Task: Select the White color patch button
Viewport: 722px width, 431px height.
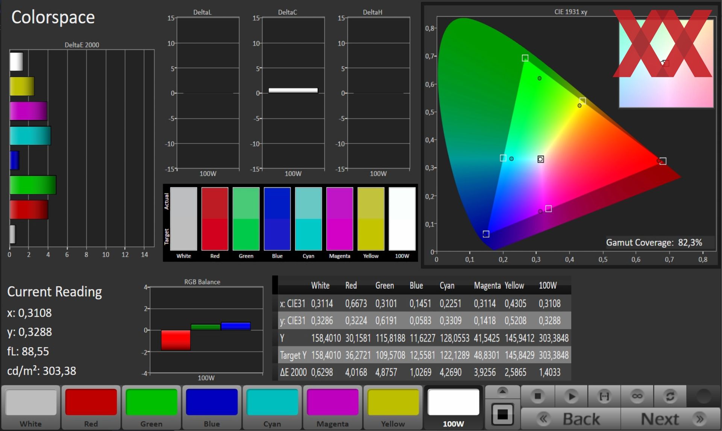Action: pos(31,408)
